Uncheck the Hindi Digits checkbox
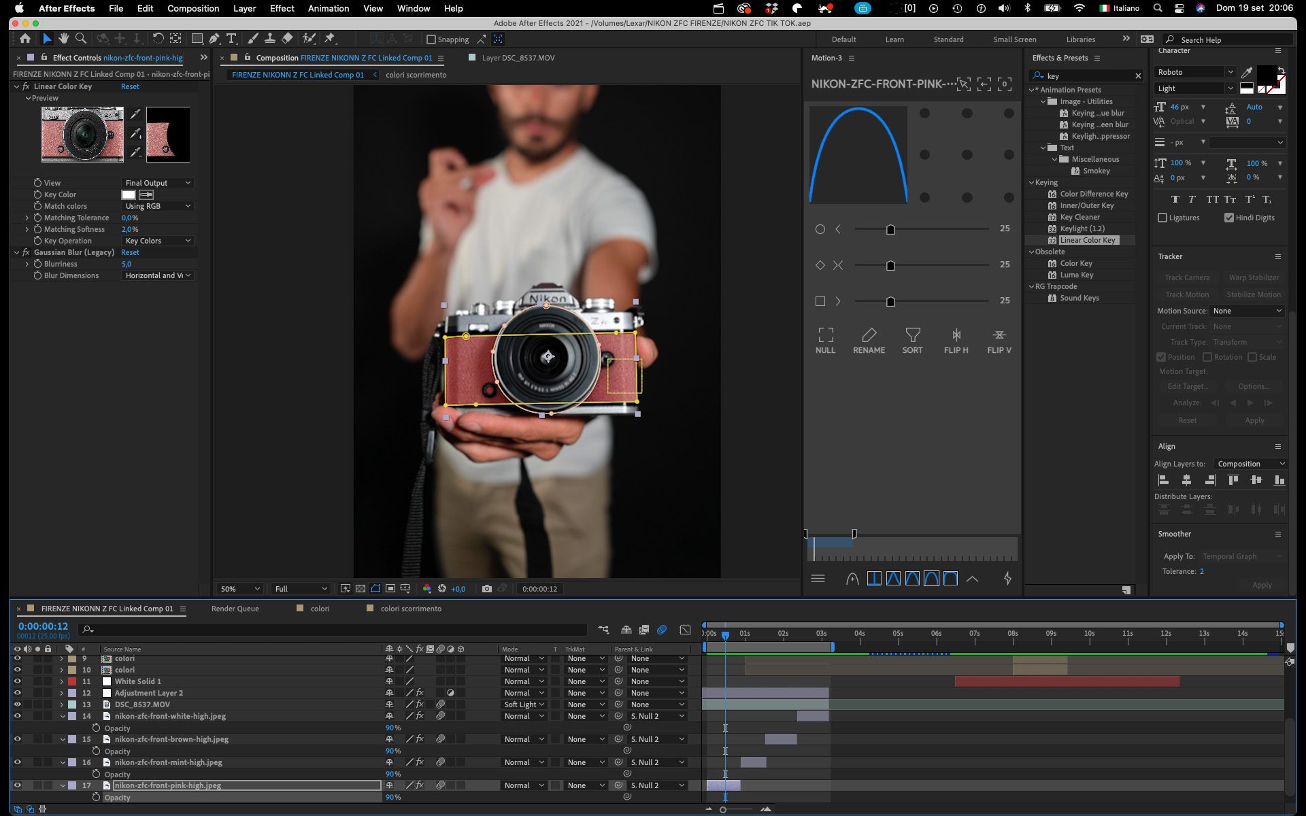1306x816 pixels. pos(1228,218)
